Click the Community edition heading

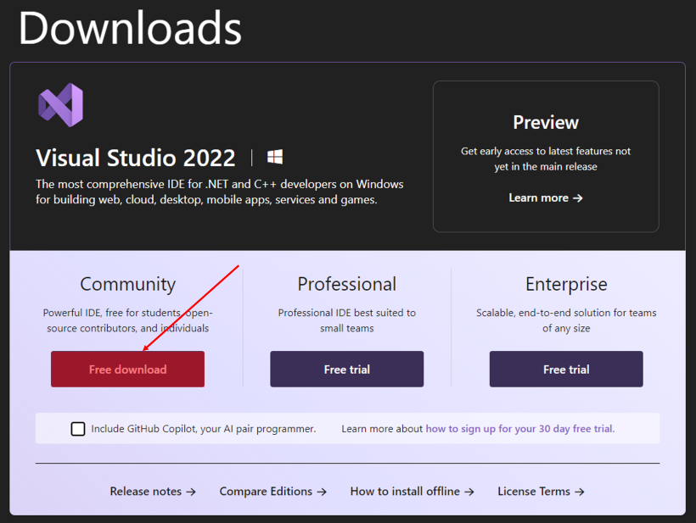tap(128, 284)
